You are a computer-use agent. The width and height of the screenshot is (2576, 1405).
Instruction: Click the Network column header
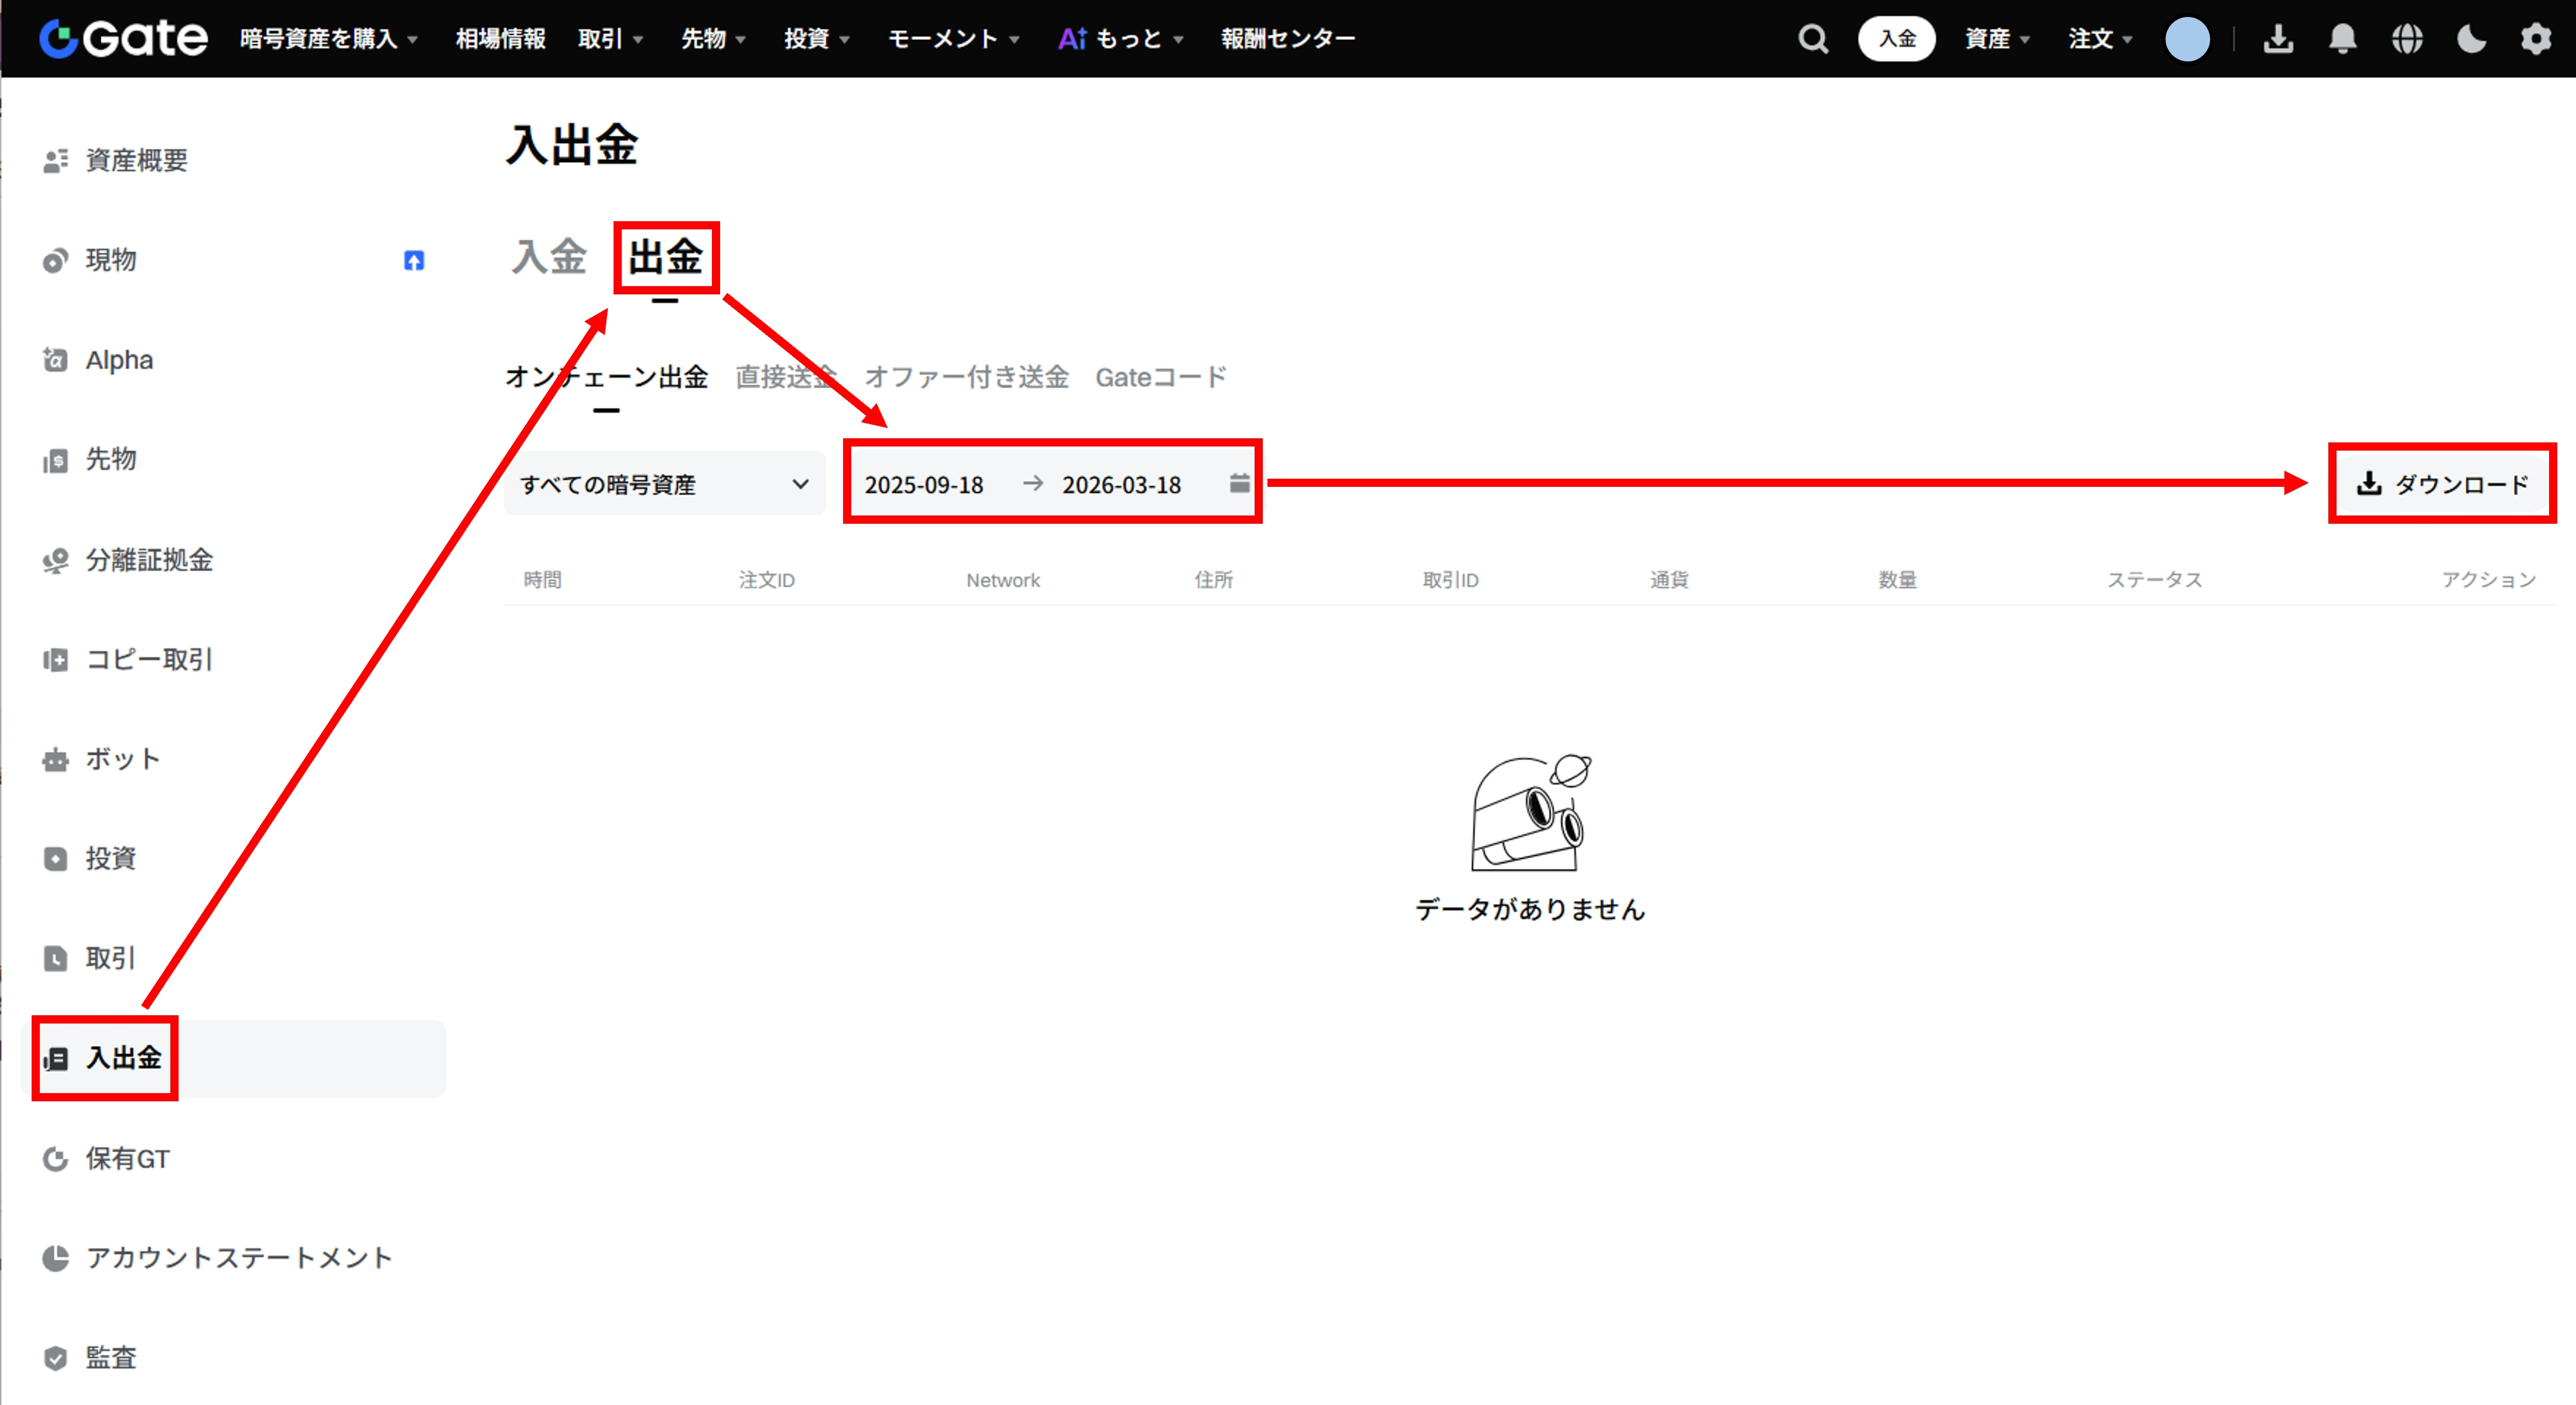1003,579
